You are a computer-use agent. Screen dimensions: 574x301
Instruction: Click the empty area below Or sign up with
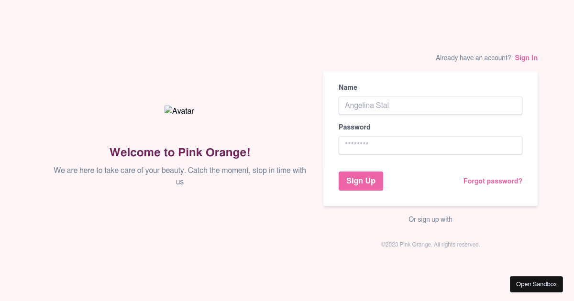click(x=430, y=232)
